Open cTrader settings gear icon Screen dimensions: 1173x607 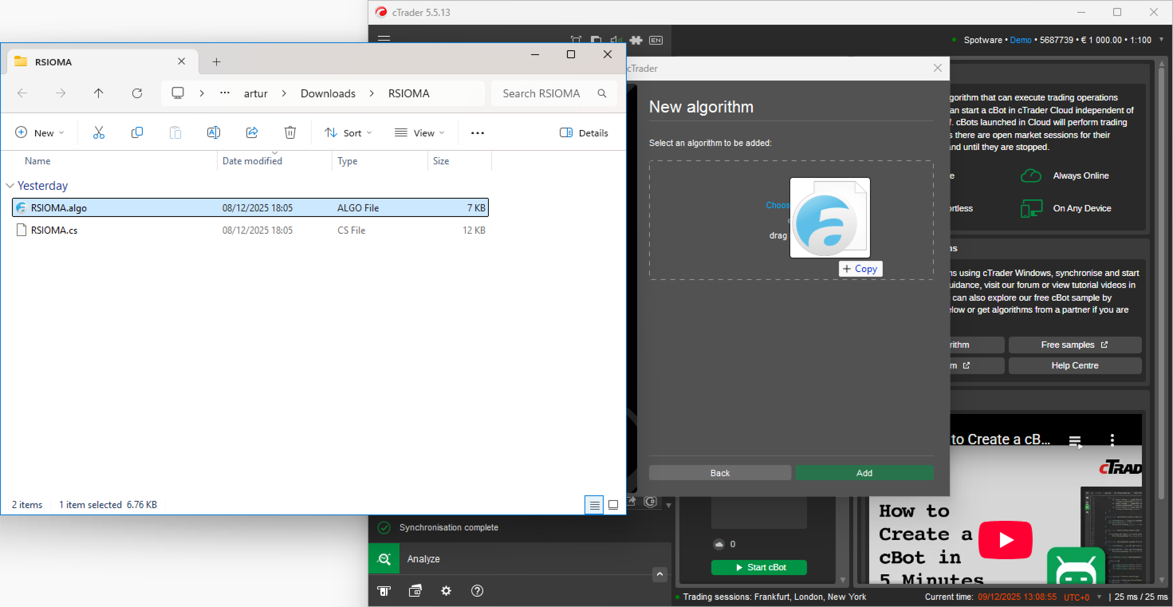[446, 591]
